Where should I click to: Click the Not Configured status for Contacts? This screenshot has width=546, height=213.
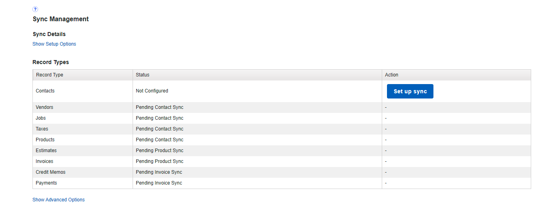point(152,91)
